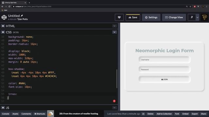The image size is (209, 117).
Task: Edit pen title with pencil icon
Action: click(22, 16)
